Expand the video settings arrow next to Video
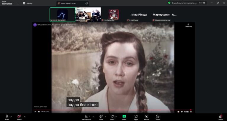This screenshot has height=121, width=227. pyautogui.click(x=24, y=116)
